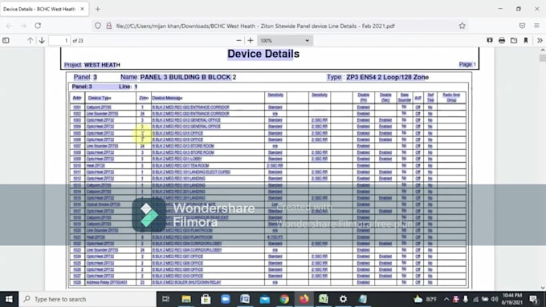Click 'B BLK 2 MED REC G11 LOBBY'
Viewport: 546px width, 307px height.
(x=177, y=159)
